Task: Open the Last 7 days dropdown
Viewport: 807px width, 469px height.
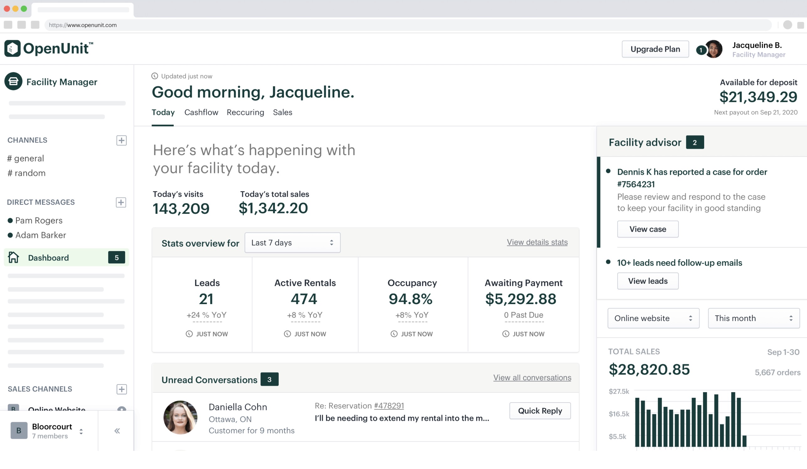Action: click(x=292, y=243)
